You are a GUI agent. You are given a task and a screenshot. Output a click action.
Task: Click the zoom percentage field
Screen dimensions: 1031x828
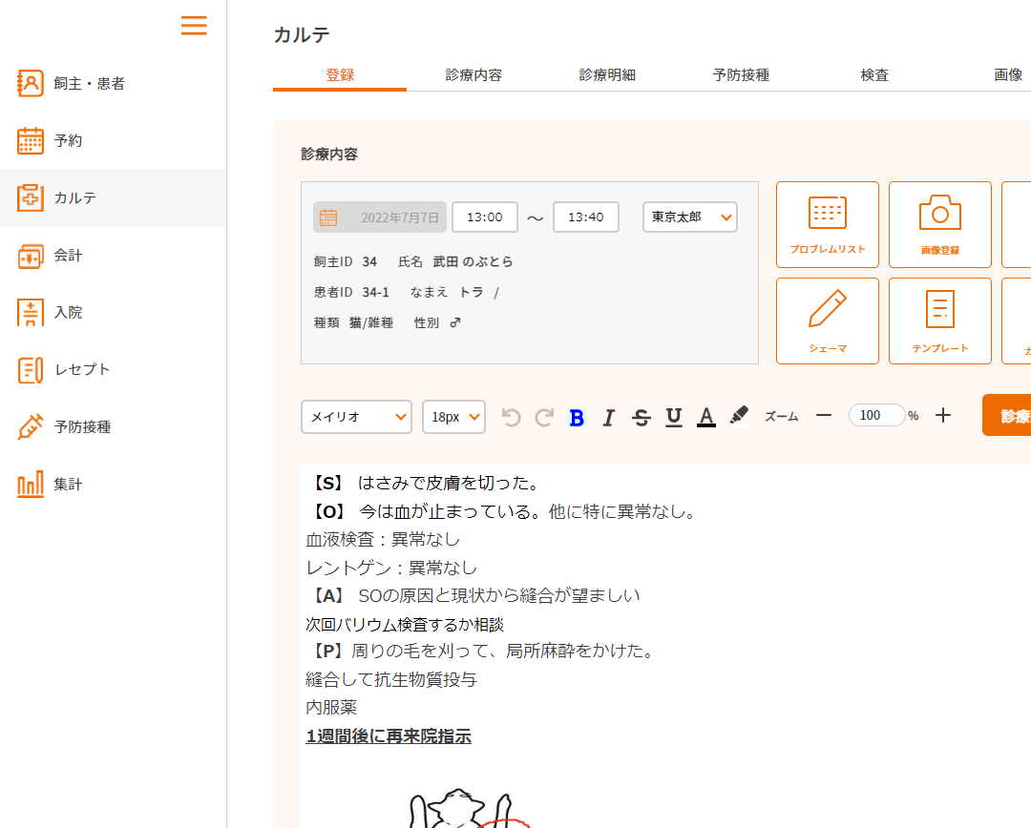point(876,415)
